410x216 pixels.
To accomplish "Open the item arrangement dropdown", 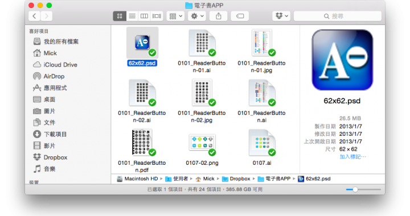I will click(x=175, y=16).
